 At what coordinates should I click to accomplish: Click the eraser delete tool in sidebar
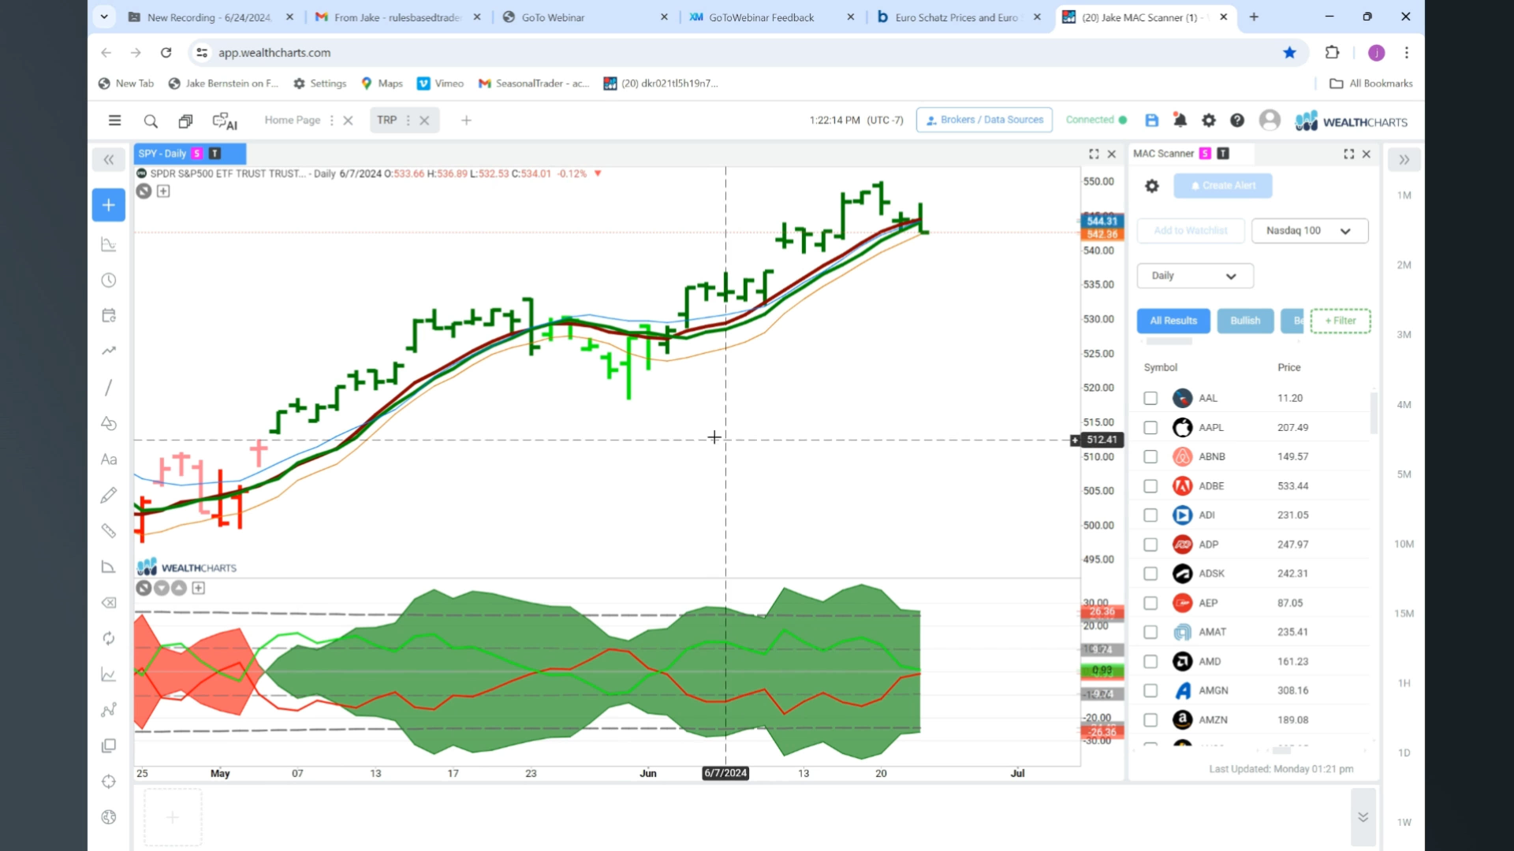pyautogui.click(x=109, y=603)
